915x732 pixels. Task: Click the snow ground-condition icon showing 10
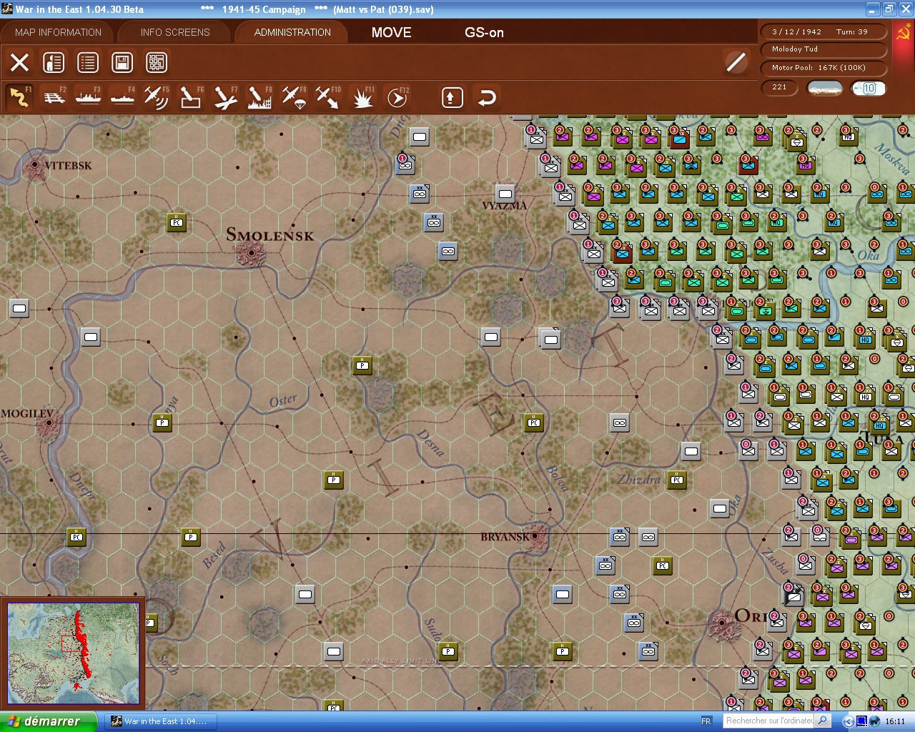(868, 88)
